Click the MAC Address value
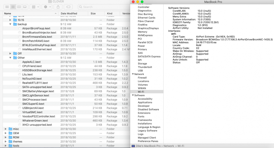 206,43
